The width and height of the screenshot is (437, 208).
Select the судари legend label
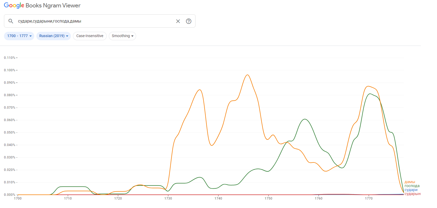(411, 190)
